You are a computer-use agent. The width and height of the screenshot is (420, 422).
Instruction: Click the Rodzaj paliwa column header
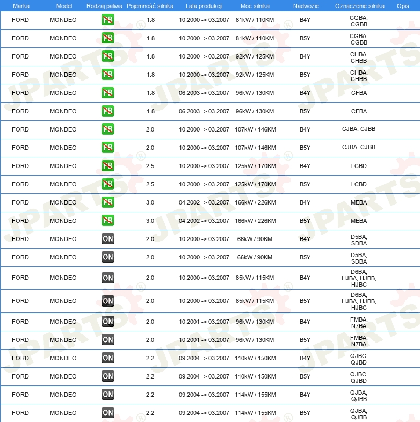104,6
